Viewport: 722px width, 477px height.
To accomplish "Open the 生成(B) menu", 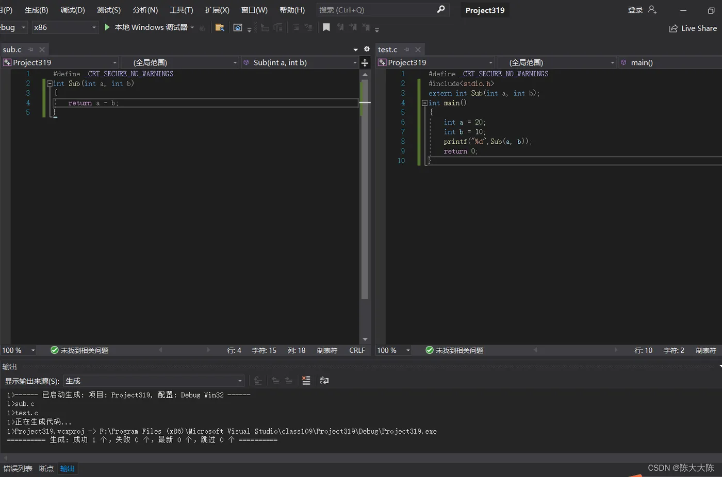I will 36,10.
